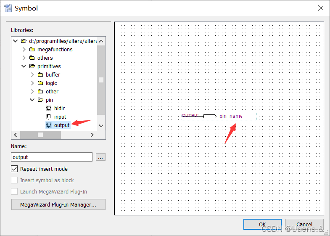Toggle Launch MegaWizard Plug-In checkbox
330x236 pixels.
coord(14,191)
